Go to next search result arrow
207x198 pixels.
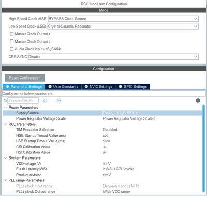pyautogui.click(x=58, y=101)
